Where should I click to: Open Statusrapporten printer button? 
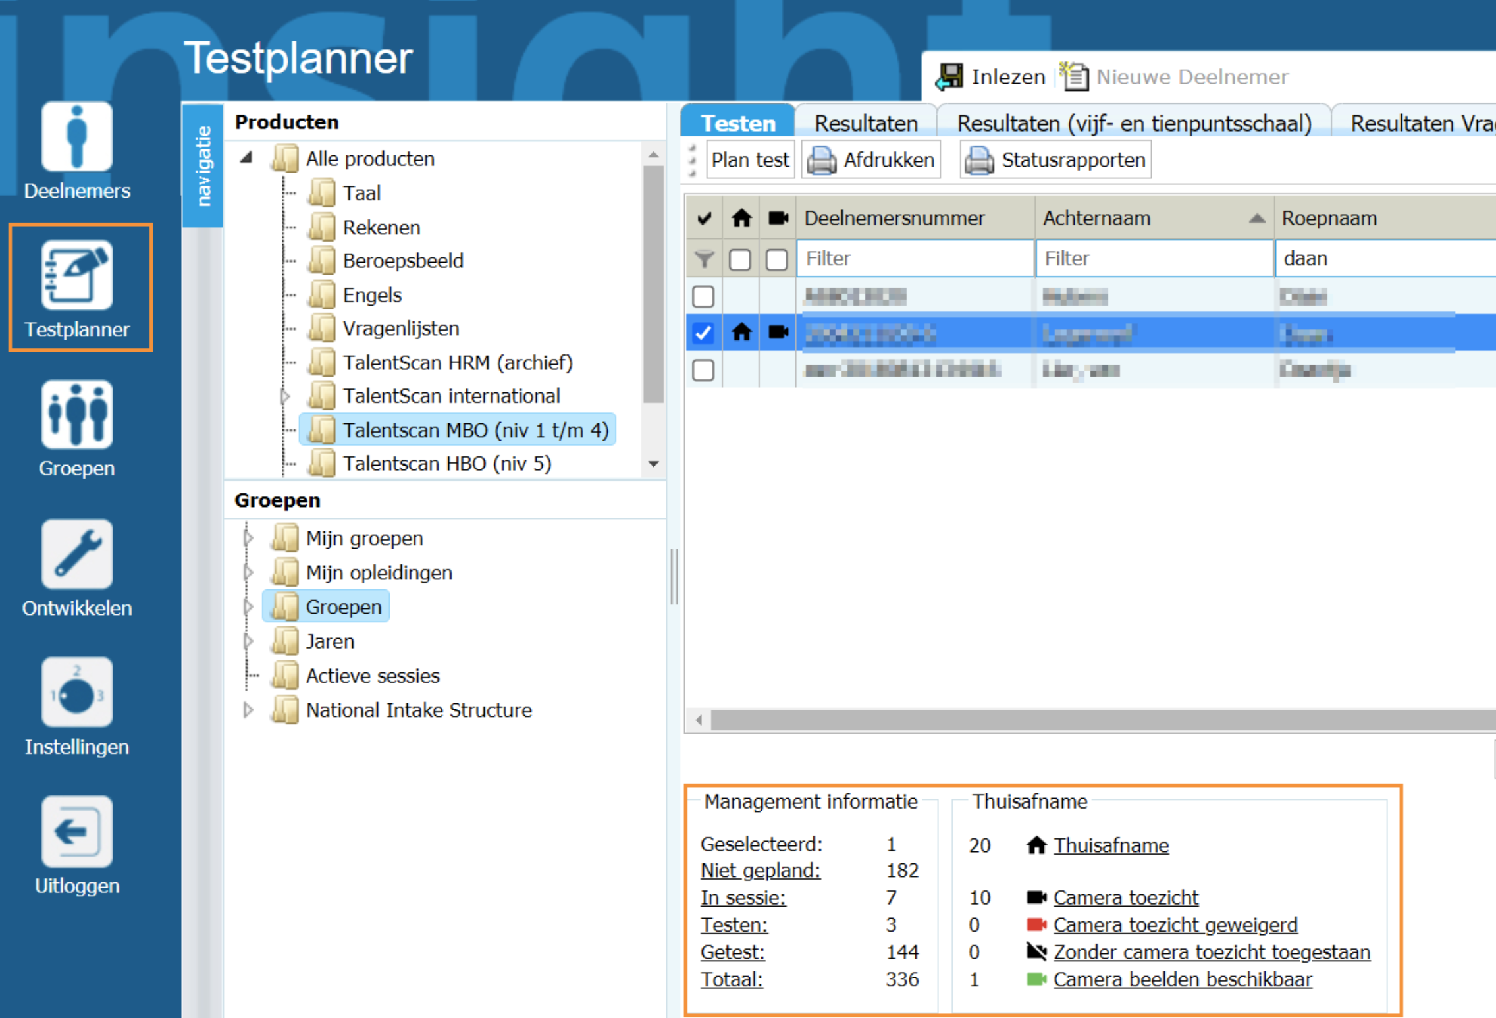click(x=1055, y=160)
